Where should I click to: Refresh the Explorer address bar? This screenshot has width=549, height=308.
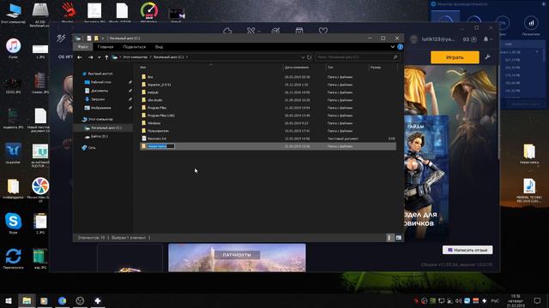309,57
